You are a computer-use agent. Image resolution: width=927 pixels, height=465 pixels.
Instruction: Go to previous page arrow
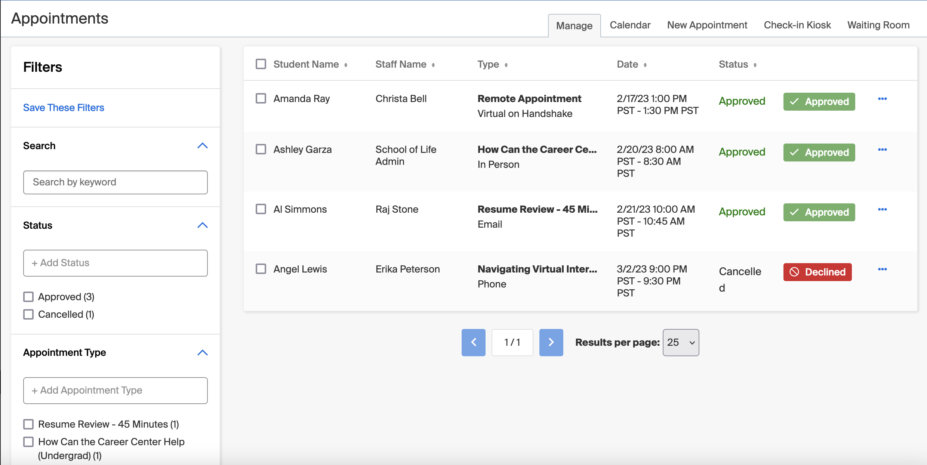point(474,342)
